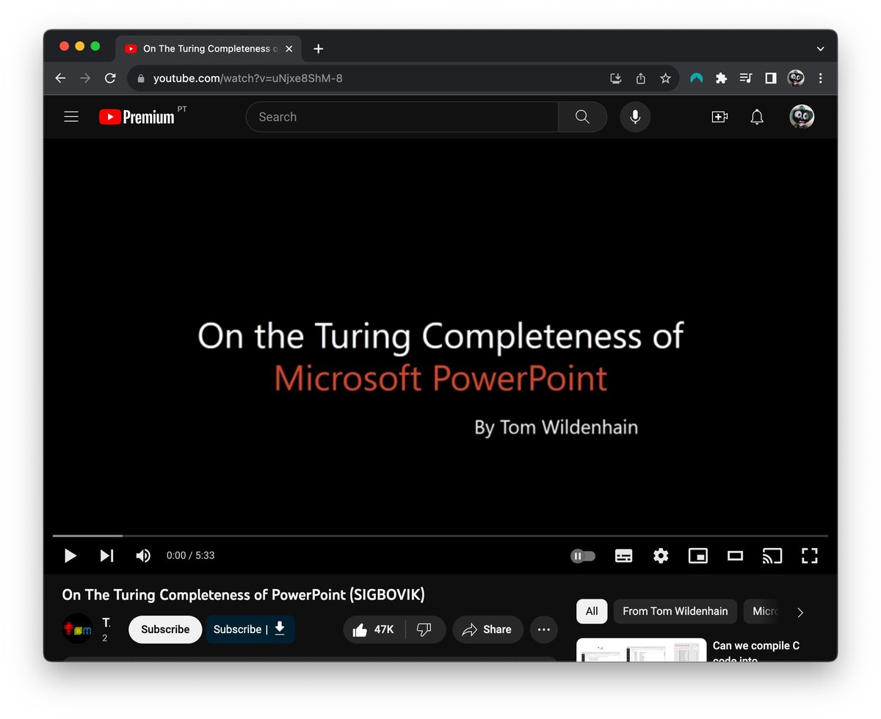Skip to the next video
The height and width of the screenshot is (719, 881).
(107, 555)
